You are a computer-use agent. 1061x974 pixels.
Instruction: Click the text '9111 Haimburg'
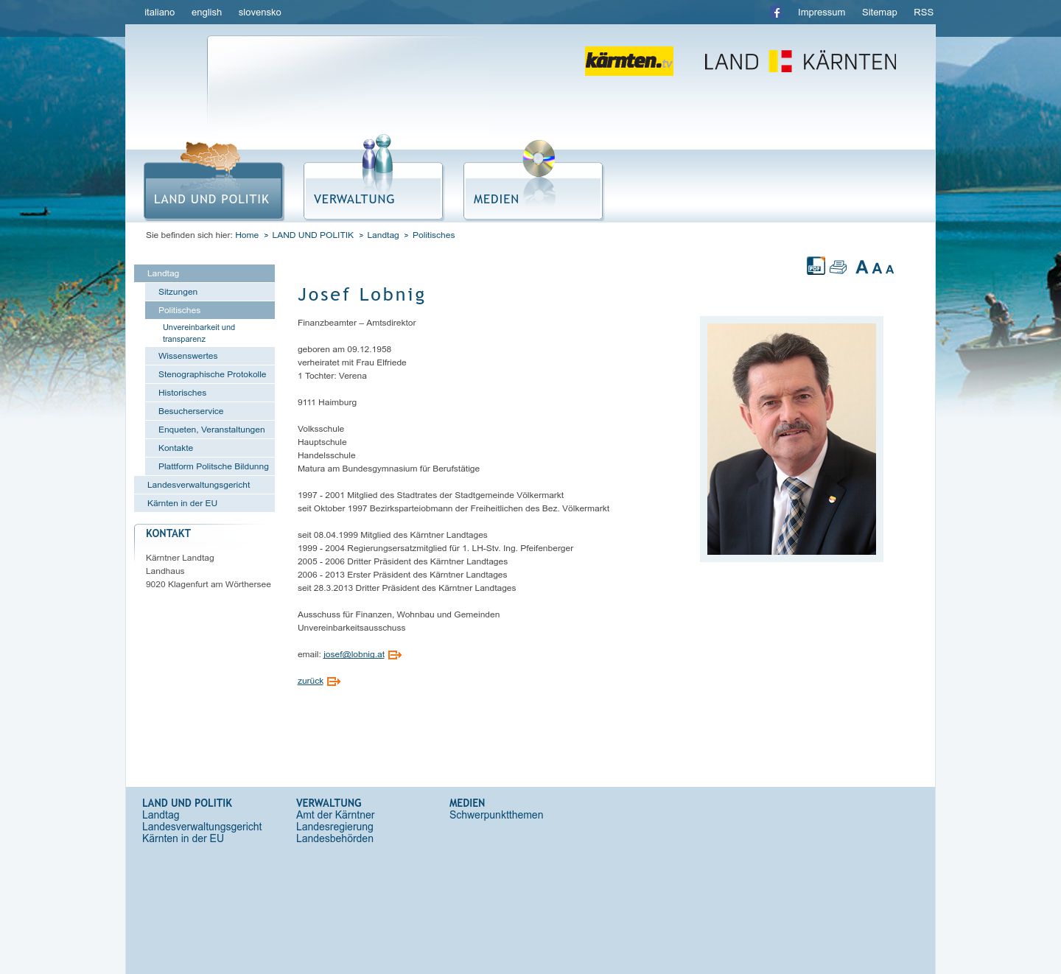coord(327,402)
